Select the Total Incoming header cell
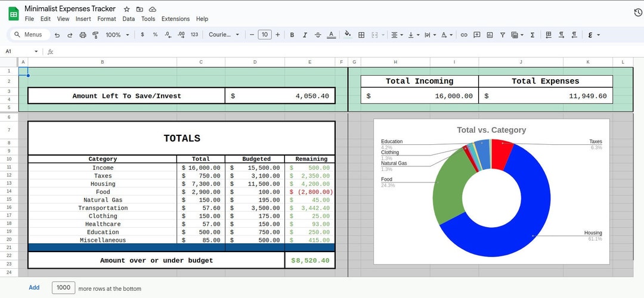Screen dimensions: 644x298 coord(419,81)
